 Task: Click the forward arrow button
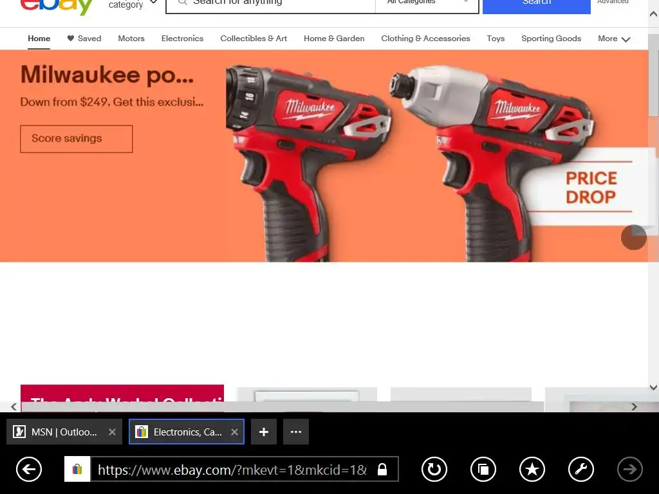629,469
